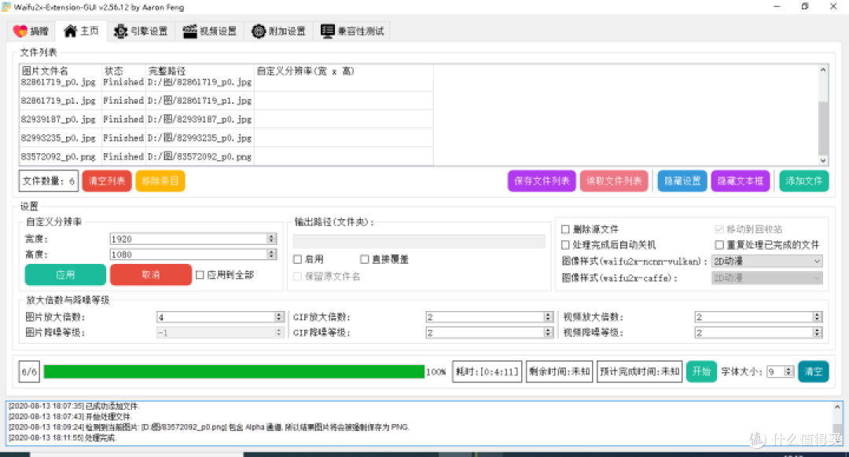Click the clapperboard video settings icon

tap(189, 31)
